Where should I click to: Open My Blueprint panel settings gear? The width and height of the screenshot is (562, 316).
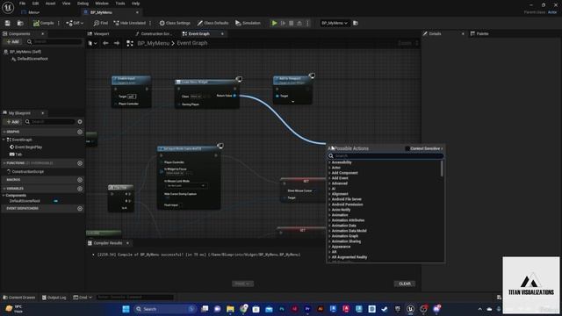click(80, 122)
